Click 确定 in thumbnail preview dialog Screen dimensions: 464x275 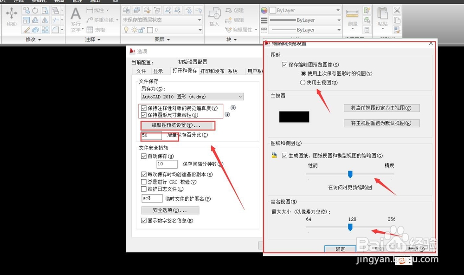click(340, 249)
